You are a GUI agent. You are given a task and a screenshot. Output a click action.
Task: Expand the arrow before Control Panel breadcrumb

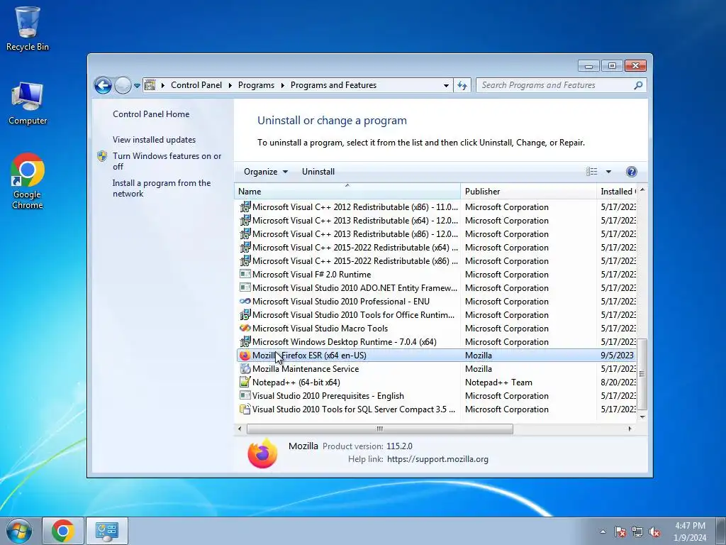tap(162, 85)
